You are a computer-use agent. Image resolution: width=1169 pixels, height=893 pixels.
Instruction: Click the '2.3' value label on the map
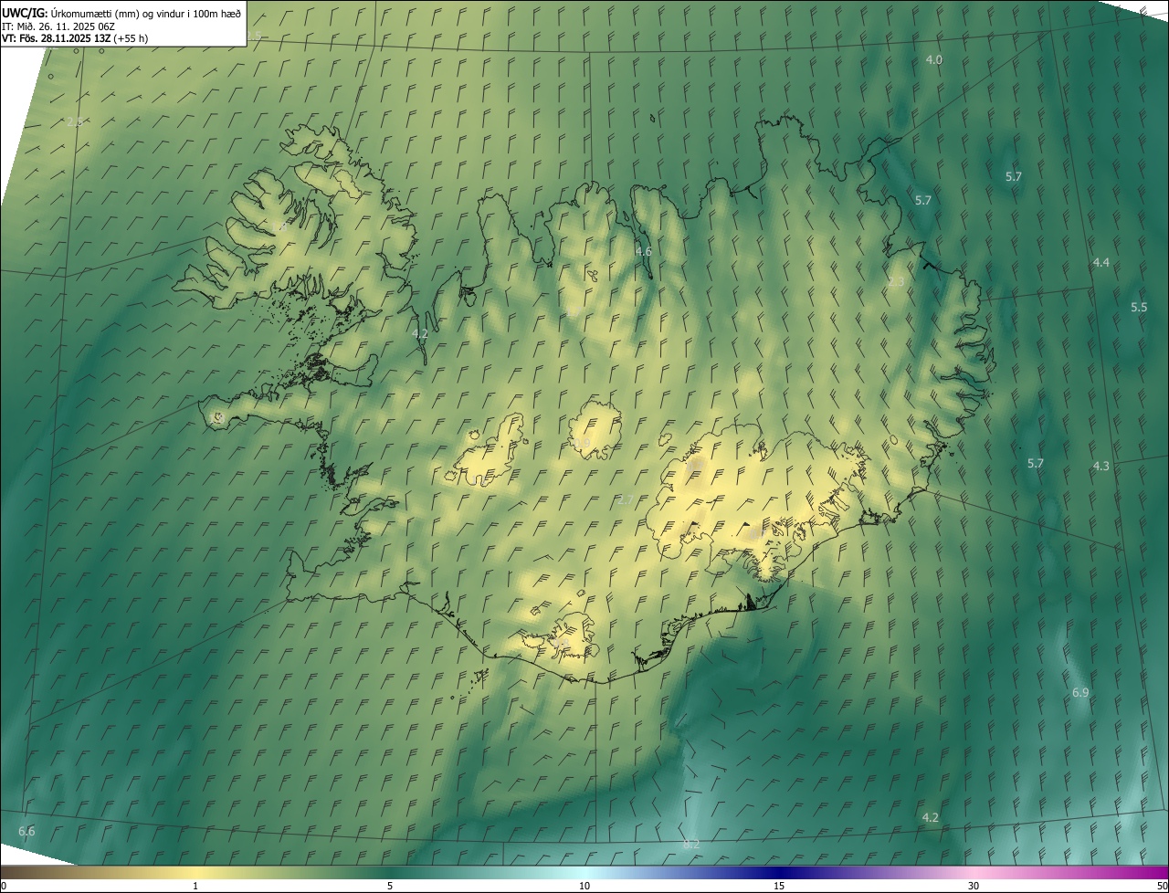(x=895, y=282)
